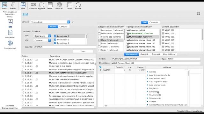Click the Annulla undo icon
Screen dimensions: 204x114
[x=78, y=6]
